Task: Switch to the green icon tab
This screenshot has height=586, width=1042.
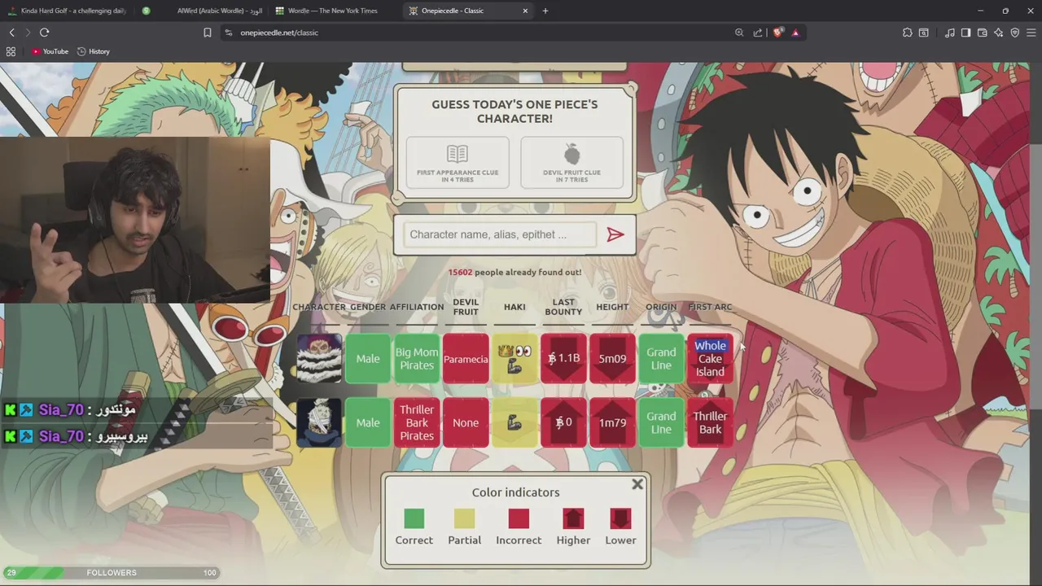Action: 147,11
